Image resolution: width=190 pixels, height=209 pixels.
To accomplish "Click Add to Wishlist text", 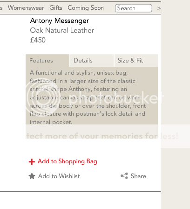I will click(x=59, y=176).
